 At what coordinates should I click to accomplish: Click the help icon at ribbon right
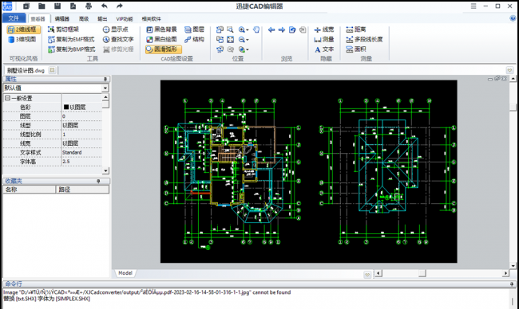click(x=513, y=18)
